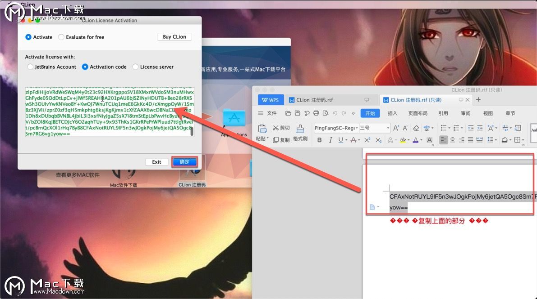Switch to the 视图 ribbon tab
Viewport: 537px width, 299px height.
coord(488,113)
